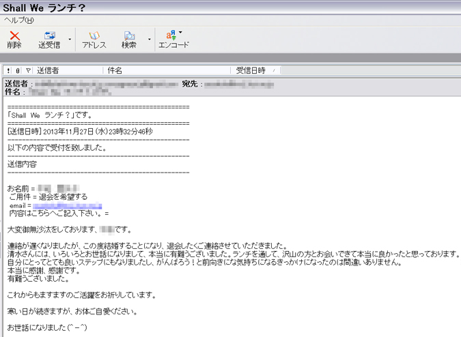The image size is (461, 337).
Task: Open the エンコード dropdown arrow
Action: click(x=180, y=32)
